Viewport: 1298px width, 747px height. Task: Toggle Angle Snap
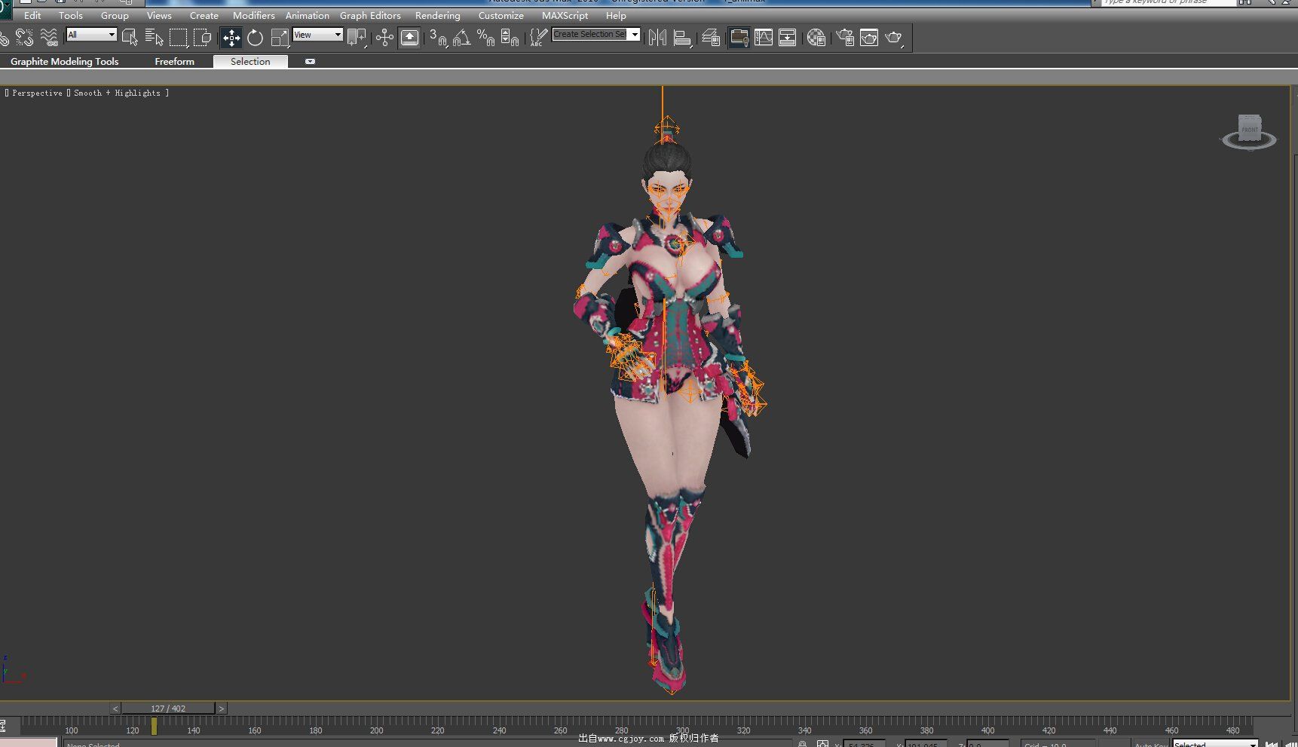(462, 37)
